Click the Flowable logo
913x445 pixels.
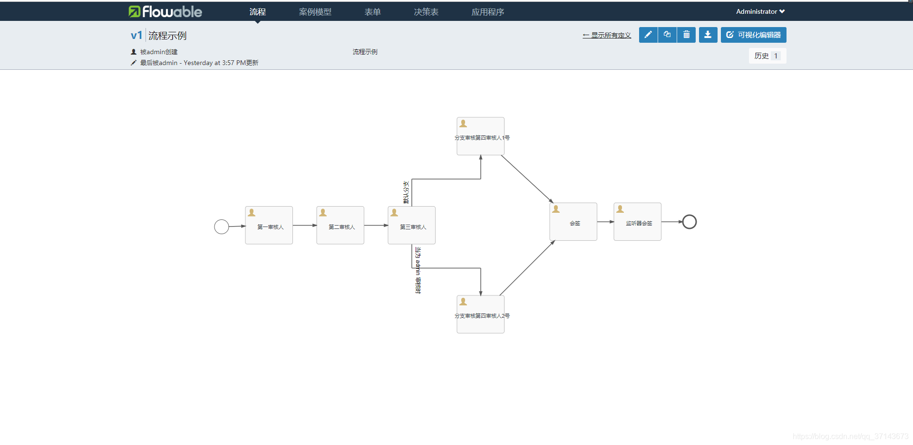(x=165, y=11)
